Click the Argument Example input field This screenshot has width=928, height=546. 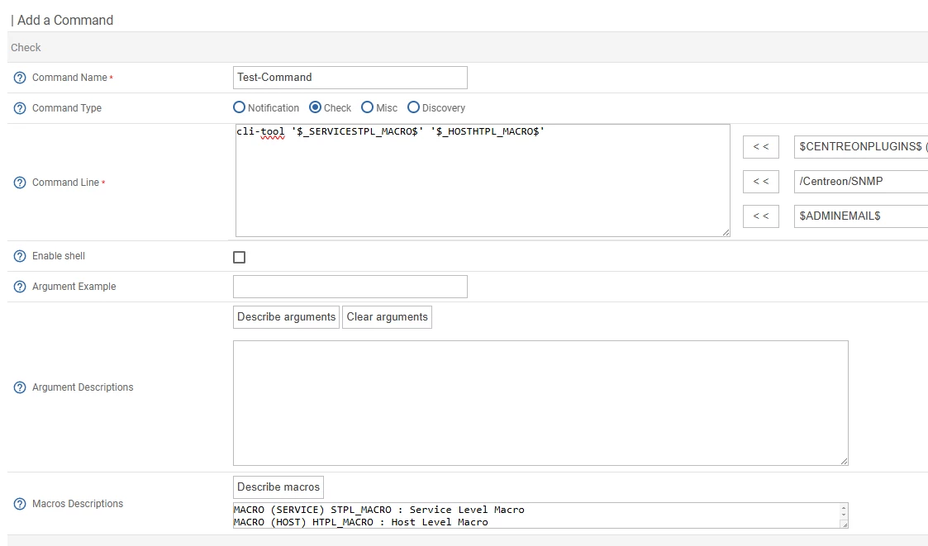[x=350, y=287]
